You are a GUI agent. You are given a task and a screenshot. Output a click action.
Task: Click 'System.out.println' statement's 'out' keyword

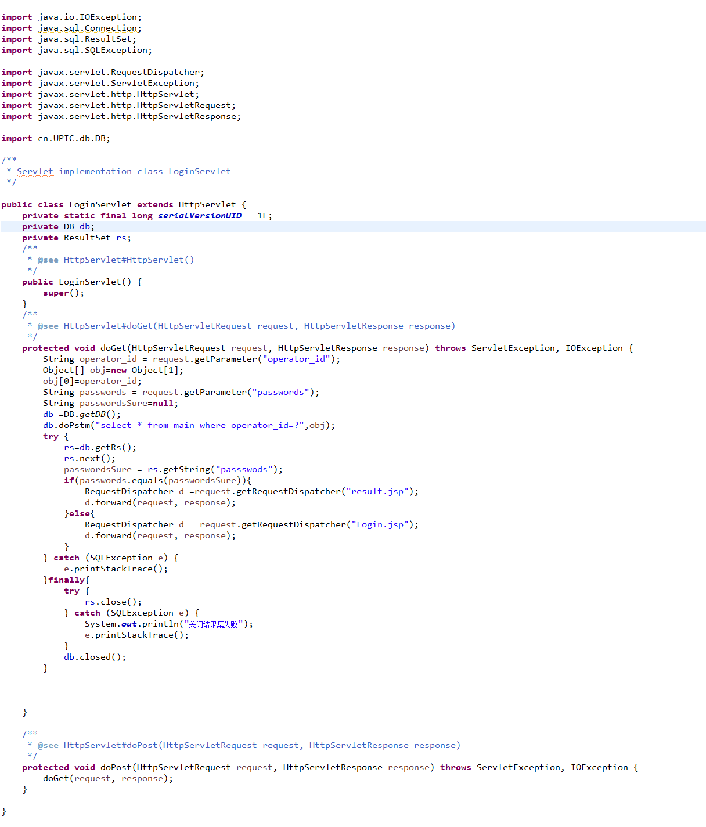(x=129, y=624)
